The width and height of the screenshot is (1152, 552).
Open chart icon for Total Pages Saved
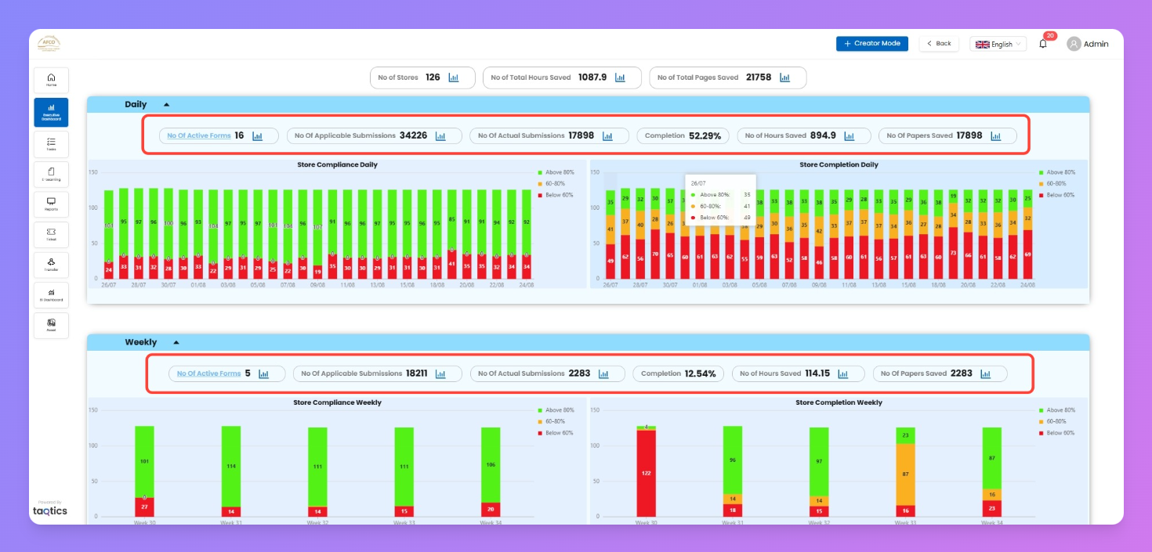pos(785,78)
